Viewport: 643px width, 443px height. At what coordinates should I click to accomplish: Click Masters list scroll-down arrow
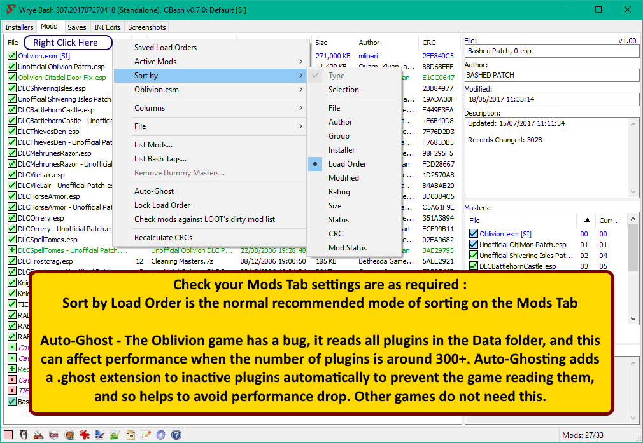coord(633,319)
